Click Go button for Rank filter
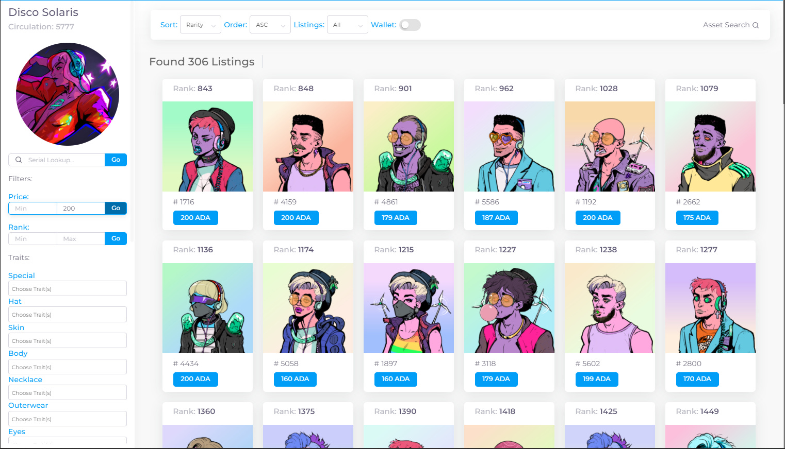The image size is (785, 449). pyautogui.click(x=116, y=238)
